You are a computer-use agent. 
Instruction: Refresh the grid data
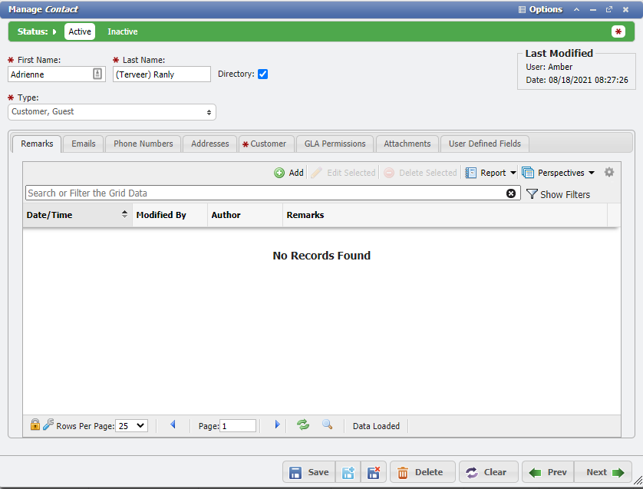(302, 425)
